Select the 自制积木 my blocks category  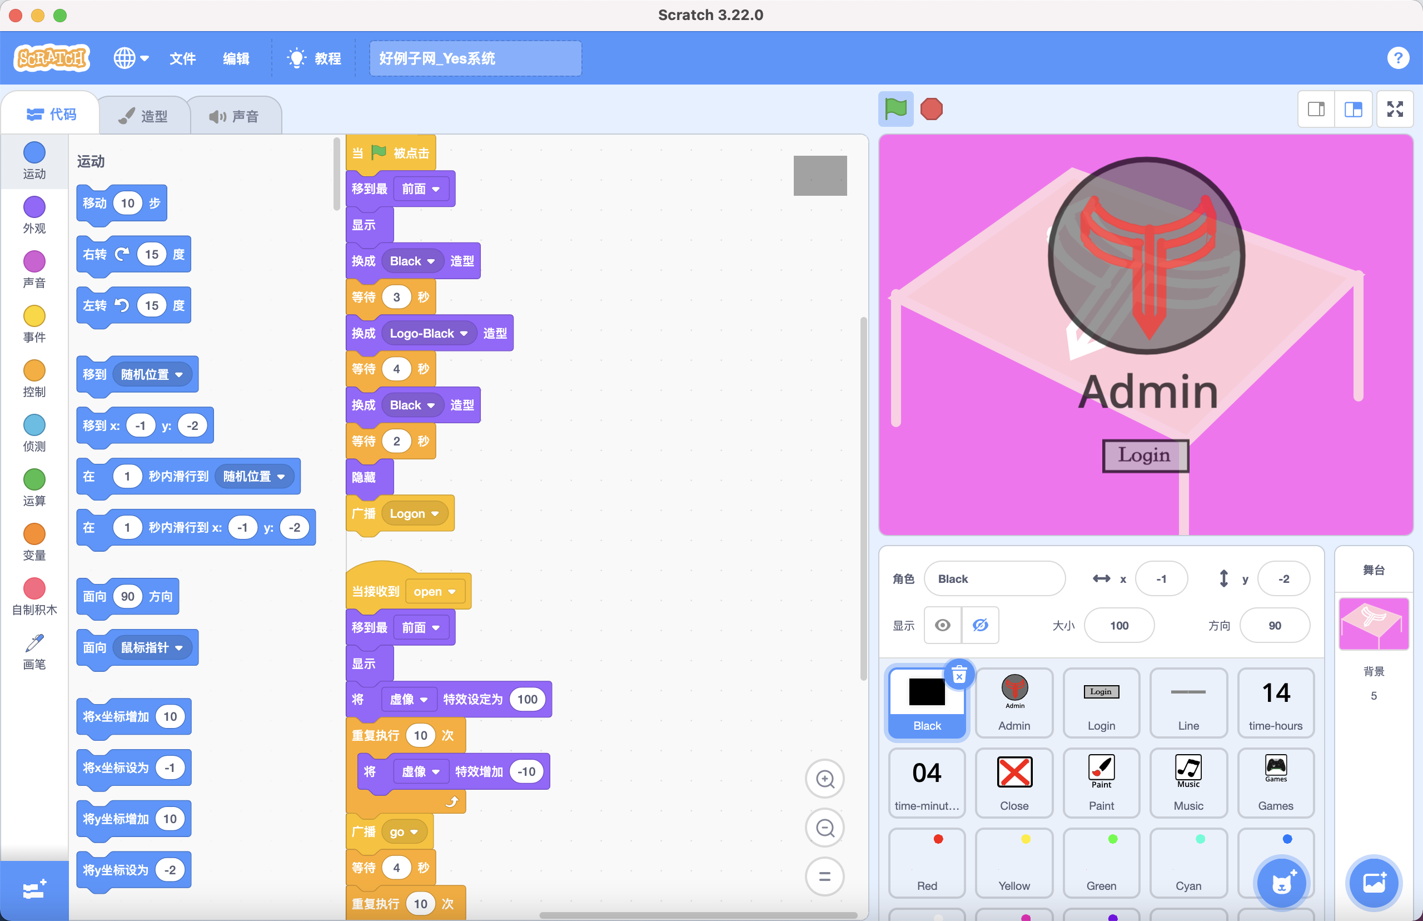coord(34,596)
